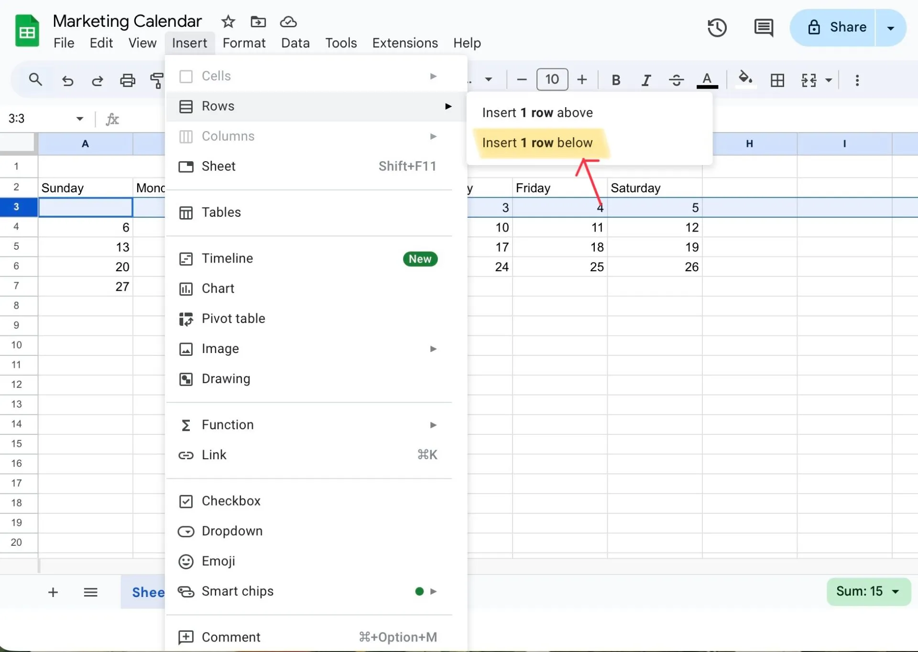
Task: Click the undo arrow icon
Action: (x=67, y=80)
